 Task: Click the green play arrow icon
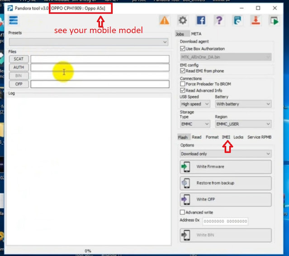point(274,21)
